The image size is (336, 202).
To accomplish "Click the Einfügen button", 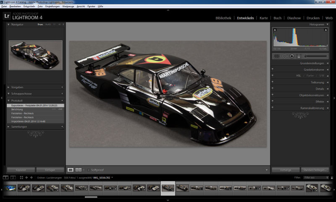I will click(x=50, y=170).
